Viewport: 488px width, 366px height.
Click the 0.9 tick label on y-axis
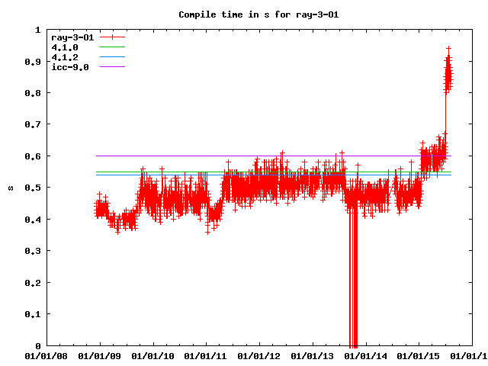pos(34,62)
